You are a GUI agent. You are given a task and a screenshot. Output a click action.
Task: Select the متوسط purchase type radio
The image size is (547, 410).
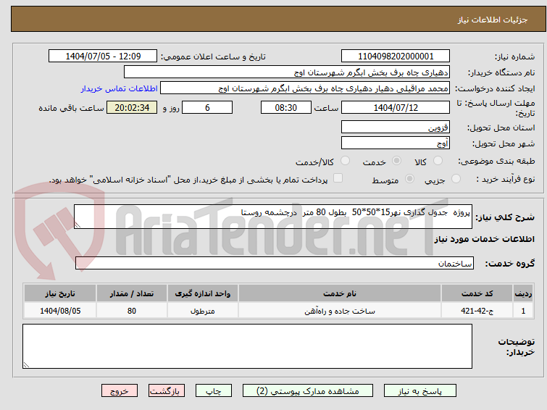409,179
